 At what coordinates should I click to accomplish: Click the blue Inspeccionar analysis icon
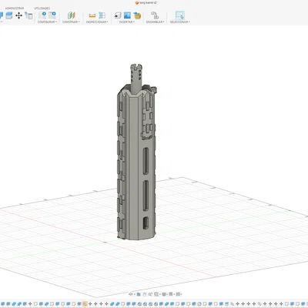click(x=102, y=15)
